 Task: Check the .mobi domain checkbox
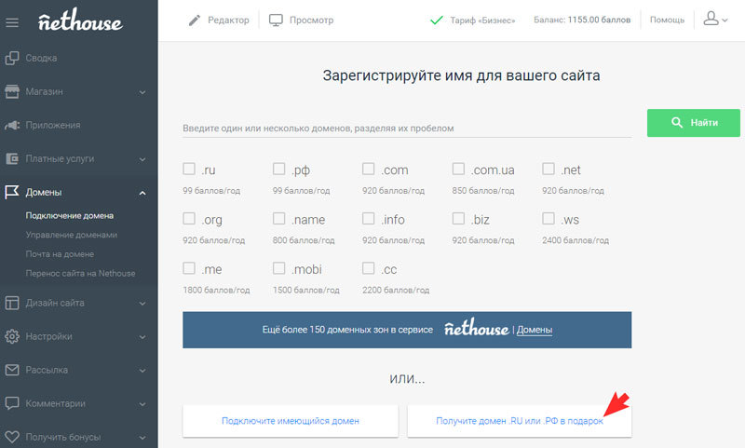click(278, 268)
